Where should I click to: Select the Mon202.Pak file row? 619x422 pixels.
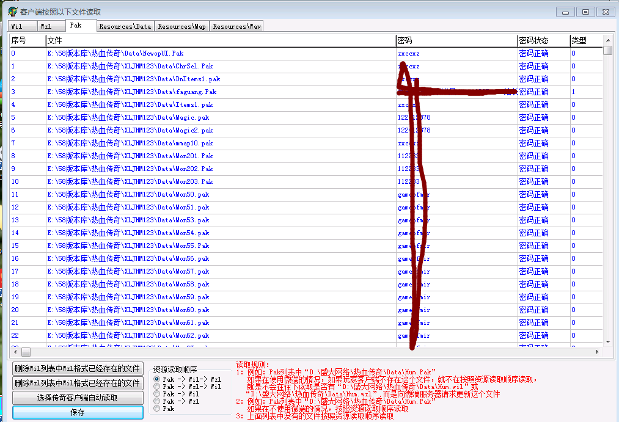point(306,169)
